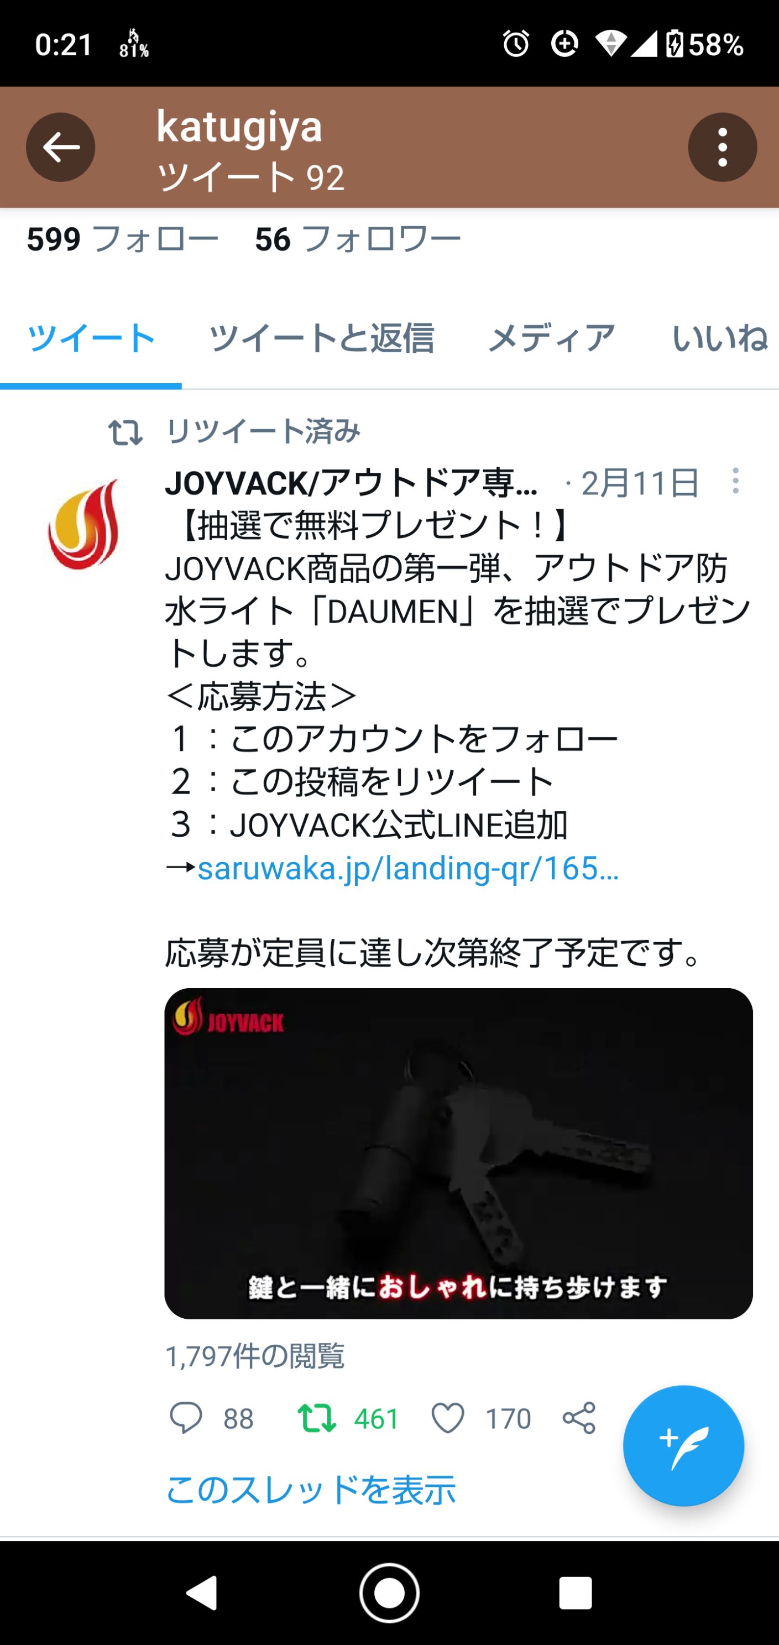Image resolution: width=779 pixels, height=1645 pixels.
Task: Tap Android recent apps square button
Action: coord(576,1593)
